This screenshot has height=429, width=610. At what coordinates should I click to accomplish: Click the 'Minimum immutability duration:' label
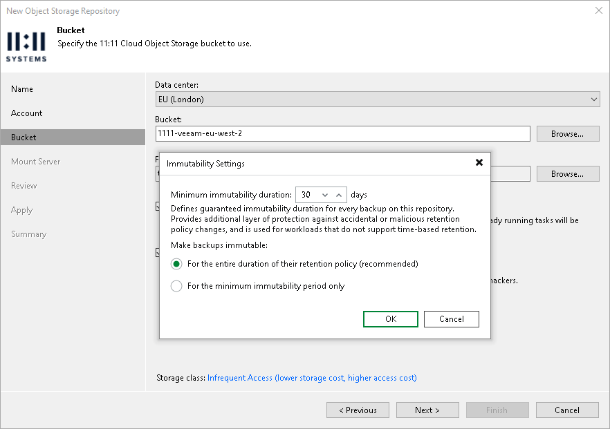click(231, 195)
